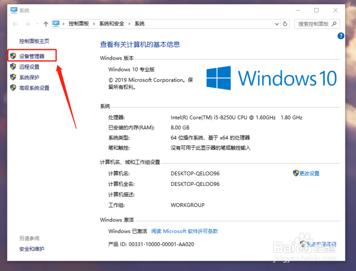The width and height of the screenshot is (356, 271).
Task: Minimize the 系统 window
Action: [x=298, y=10]
